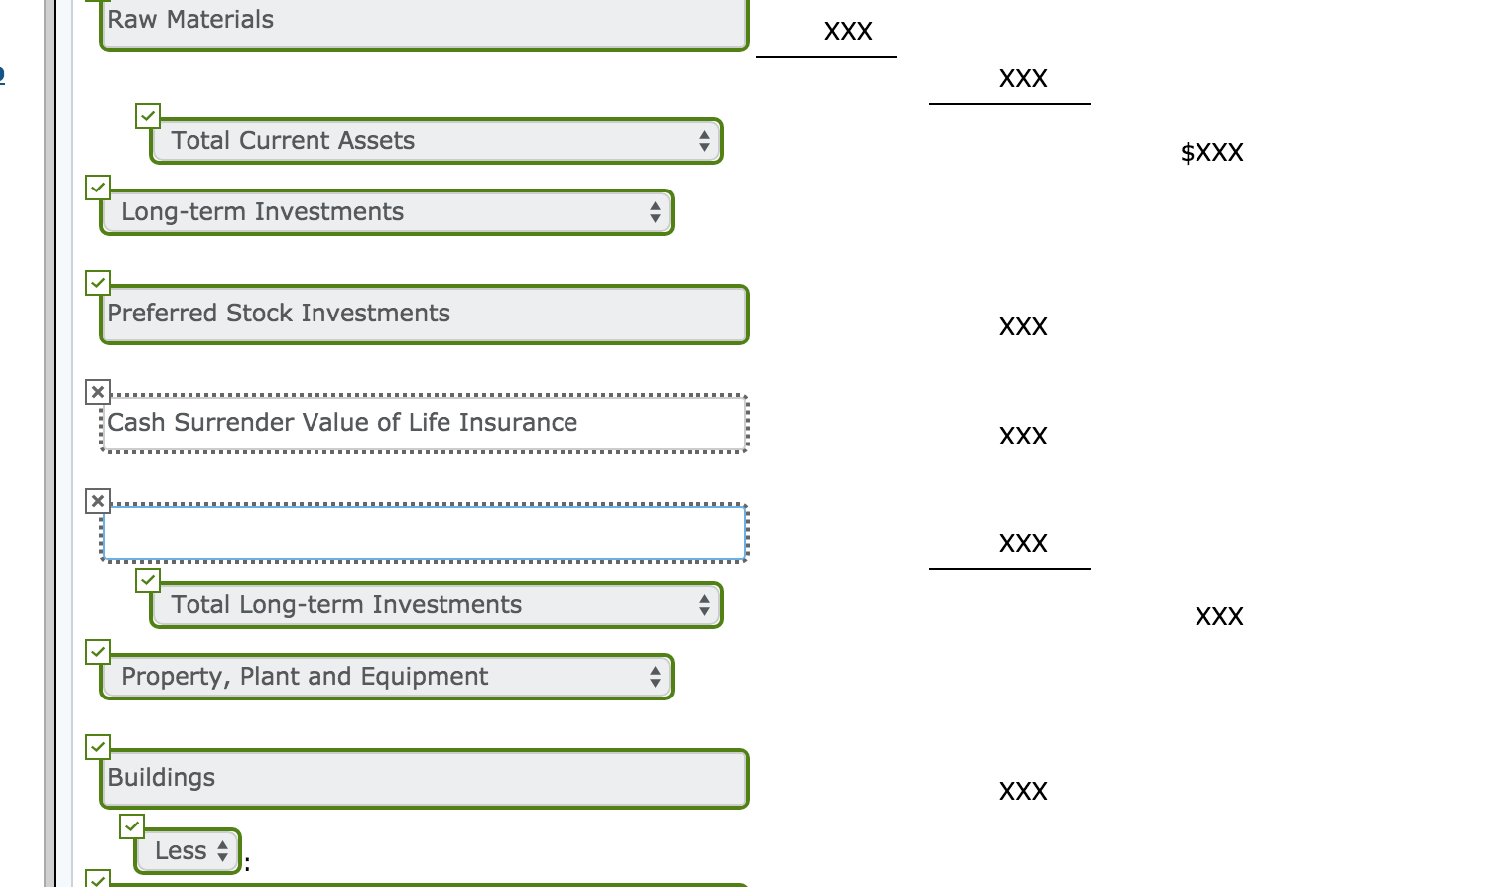Click the checkmark beside Total Long-term Investments
Viewport: 1512px width, 887px height.
point(147,580)
